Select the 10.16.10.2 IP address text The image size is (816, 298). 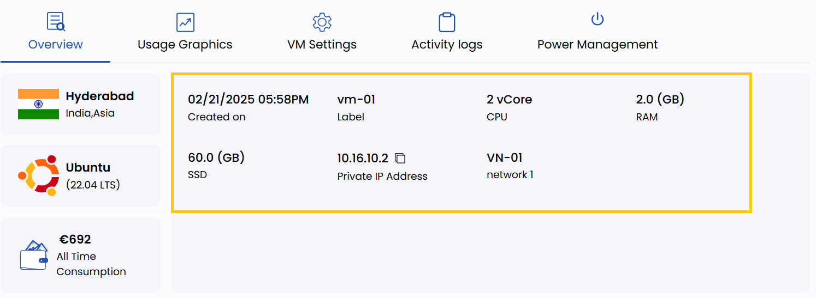coord(363,159)
